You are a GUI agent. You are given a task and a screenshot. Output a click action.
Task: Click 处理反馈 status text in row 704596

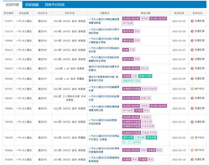199,159
